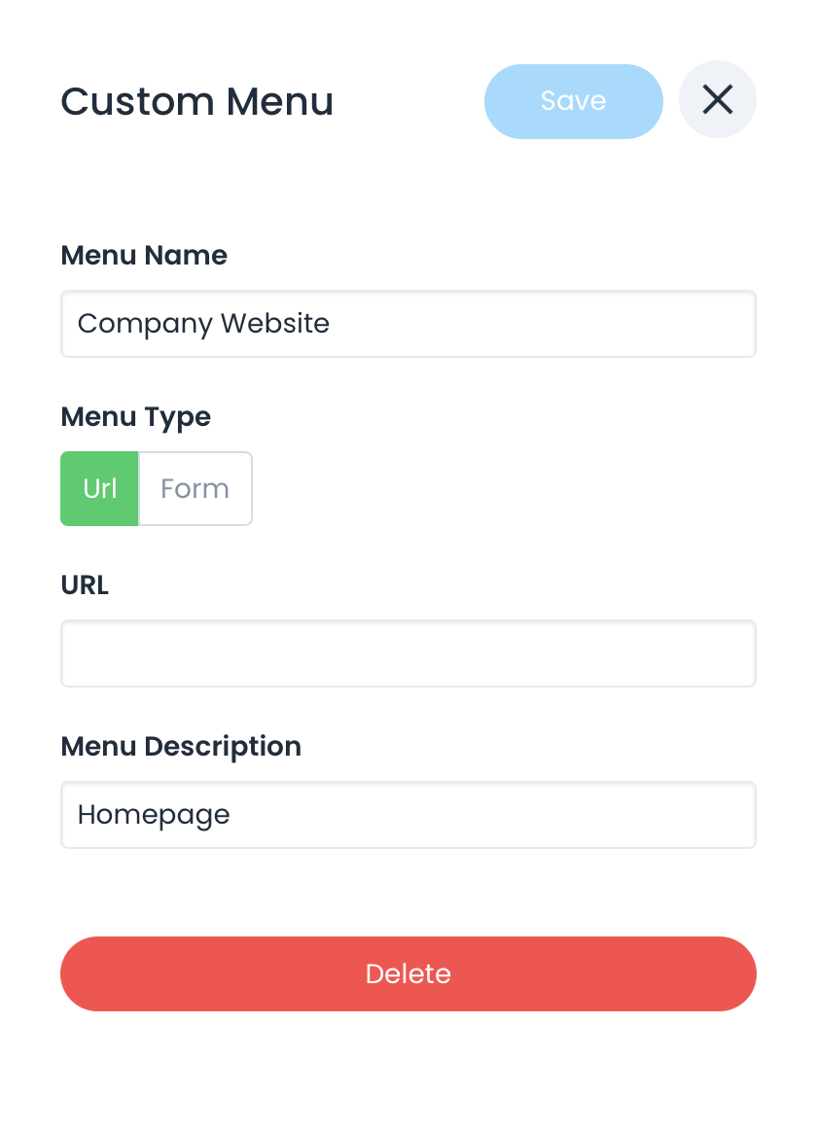Viewport: 817px width, 1130px height.
Task: Choose the Form option under Menu Type
Action: 195,488
